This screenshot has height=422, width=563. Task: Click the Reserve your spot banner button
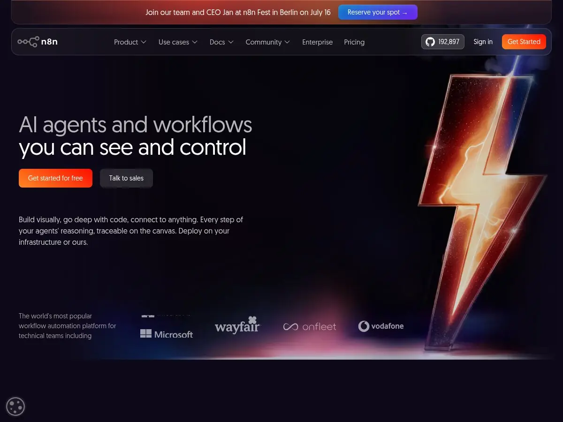click(x=378, y=12)
